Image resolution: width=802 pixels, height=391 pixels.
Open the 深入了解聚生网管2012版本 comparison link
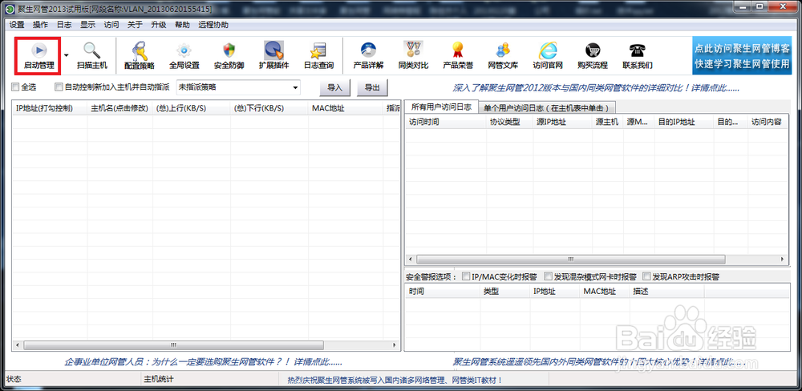click(596, 88)
